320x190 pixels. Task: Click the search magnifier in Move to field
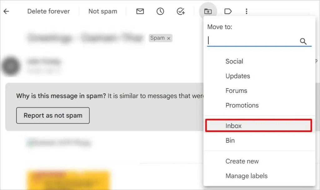tap(303, 41)
